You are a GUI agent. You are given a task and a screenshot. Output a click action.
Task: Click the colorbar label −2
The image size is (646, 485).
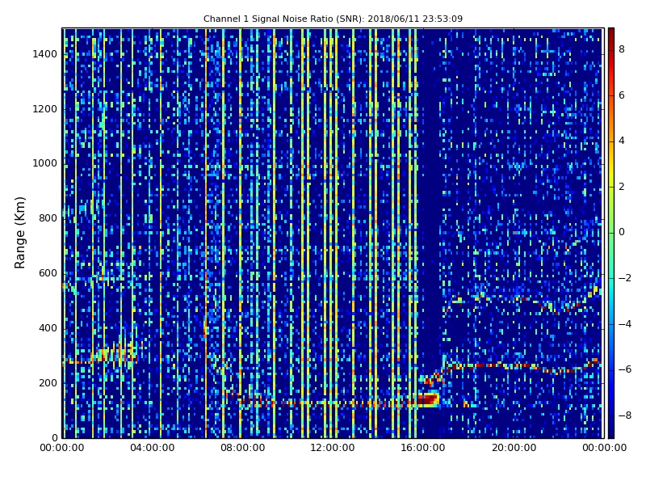(x=625, y=278)
